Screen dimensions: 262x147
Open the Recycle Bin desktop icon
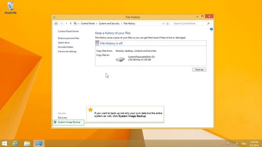click(10, 8)
